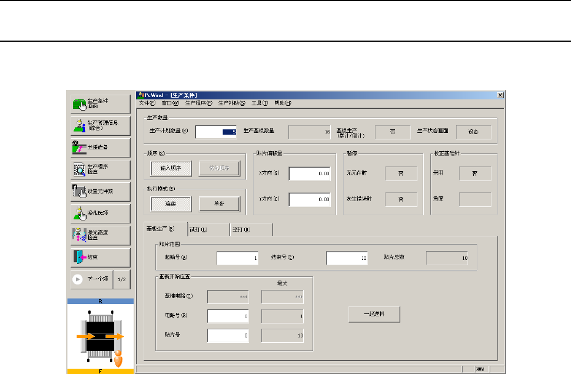Screen dimensions: 571x374
Task: Select the 优化顺序 order button
Action: (x=219, y=168)
